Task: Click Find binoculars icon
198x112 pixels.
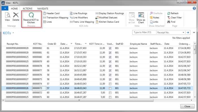Action: [x=169, y=22]
